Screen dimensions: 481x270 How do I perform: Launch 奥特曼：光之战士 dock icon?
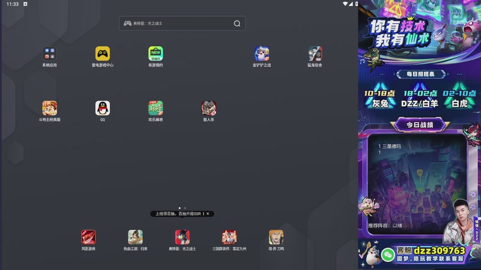tap(182, 237)
